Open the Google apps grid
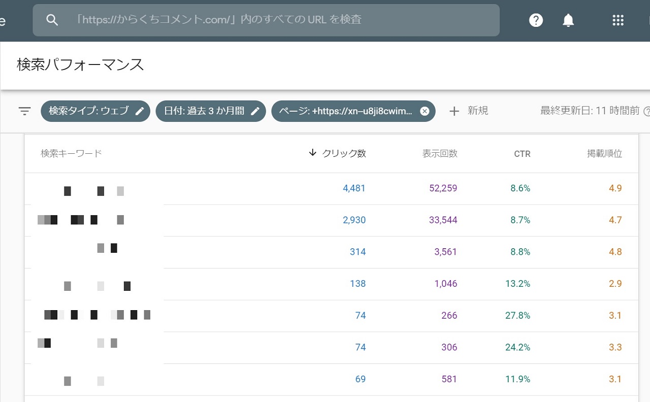Screen dimensions: 650x402 (x=617, y=20)
